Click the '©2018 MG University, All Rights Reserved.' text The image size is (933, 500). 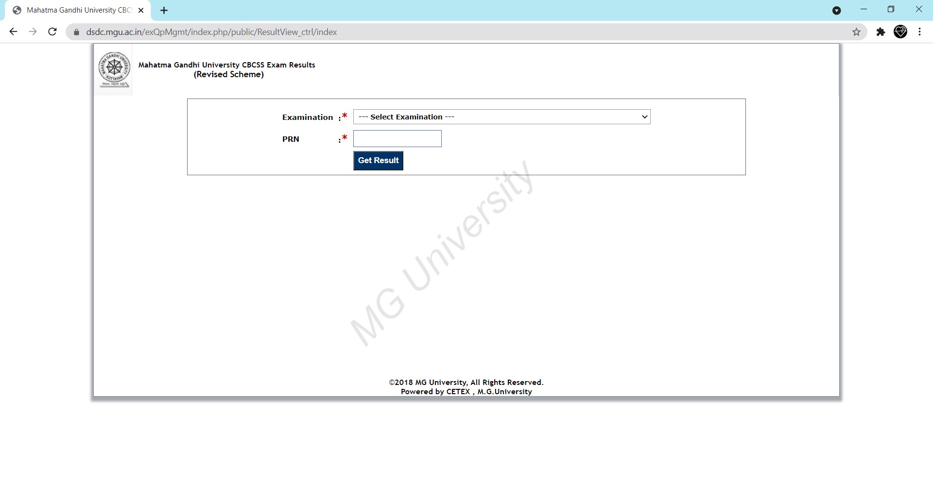coord(466,383)
